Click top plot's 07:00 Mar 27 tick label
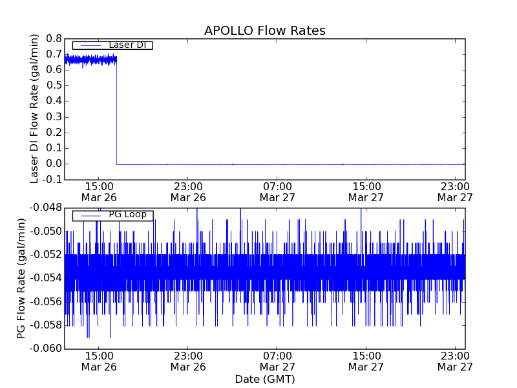Viewport: 517px width, 388px height. pos(277,191)
